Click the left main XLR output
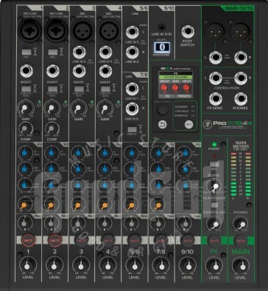This screenshot has height=291, width=268. coord(215,32)
